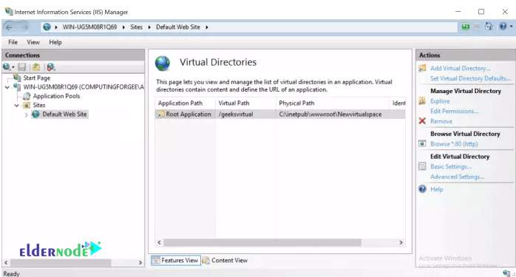Select Application Pools in the tree
Screen dimensions: 516x277
point(56,96)
